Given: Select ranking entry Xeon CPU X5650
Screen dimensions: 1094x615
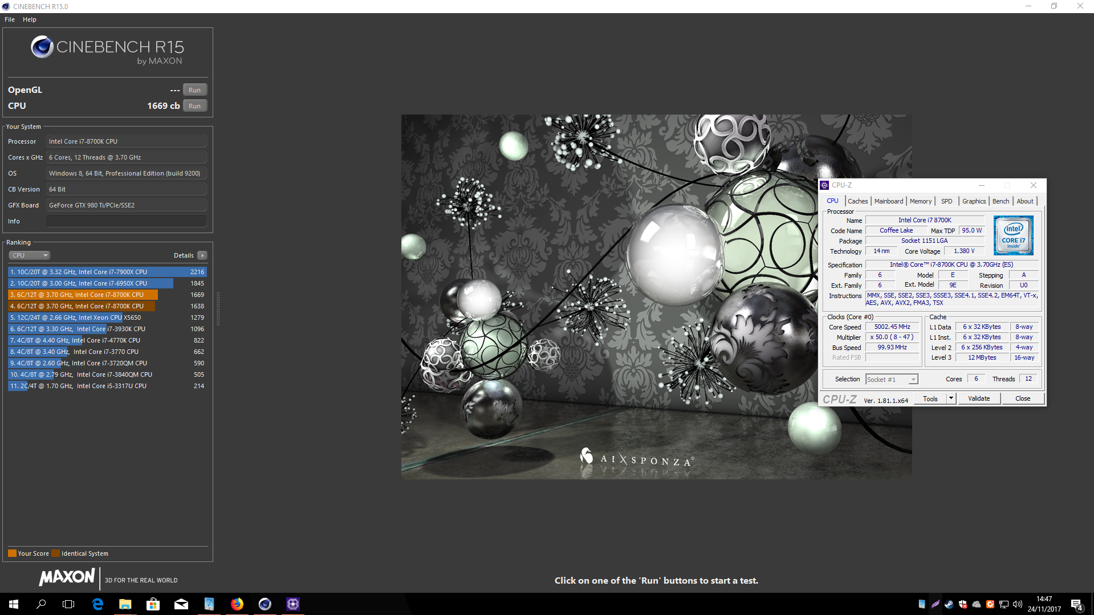Looking at the screenshot, I should point(107,317).
